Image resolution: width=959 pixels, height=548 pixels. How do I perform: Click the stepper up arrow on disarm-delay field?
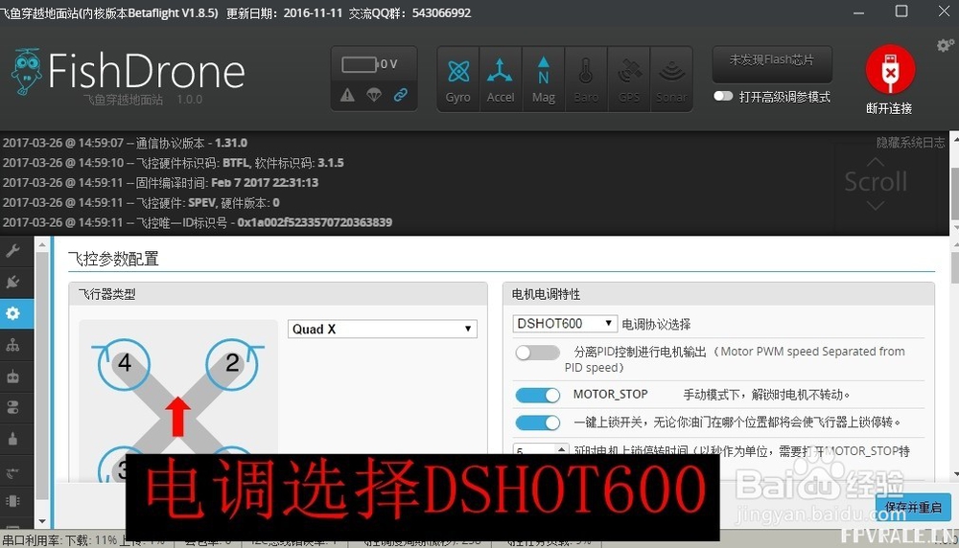click(x=561, y=447)
